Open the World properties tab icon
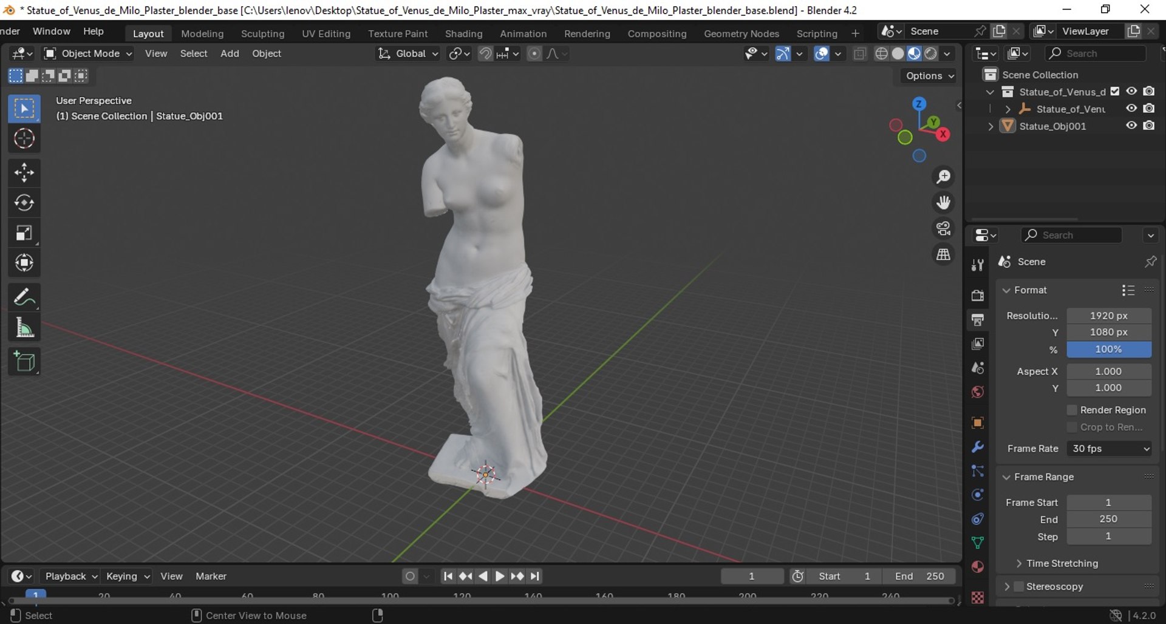This screenshot has width=1166, height=624. tap(977, 392)
